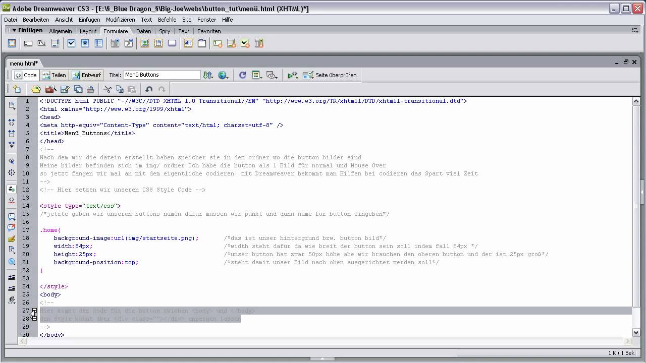Viewport: 646px width, 363px height.
Task: Switch to Teilen split view
Action: tap(54, 75)
